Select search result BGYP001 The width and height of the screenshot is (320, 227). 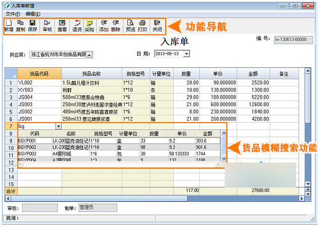(119, 141)
